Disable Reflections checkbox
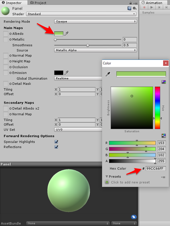 click(56, 147)
